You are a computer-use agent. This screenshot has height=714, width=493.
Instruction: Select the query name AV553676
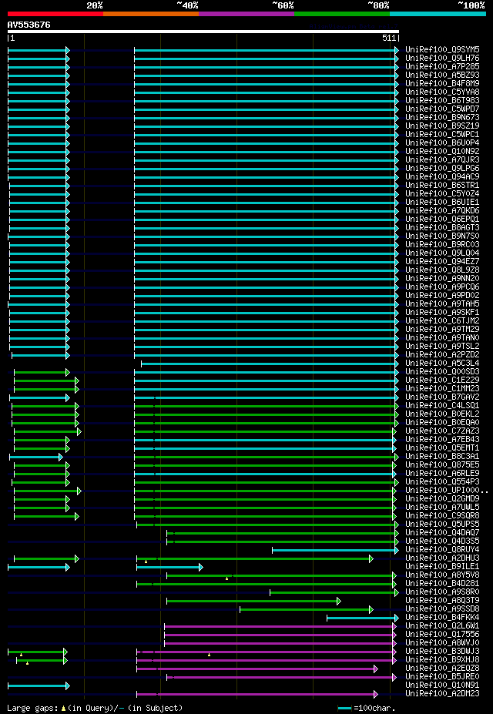29,25
